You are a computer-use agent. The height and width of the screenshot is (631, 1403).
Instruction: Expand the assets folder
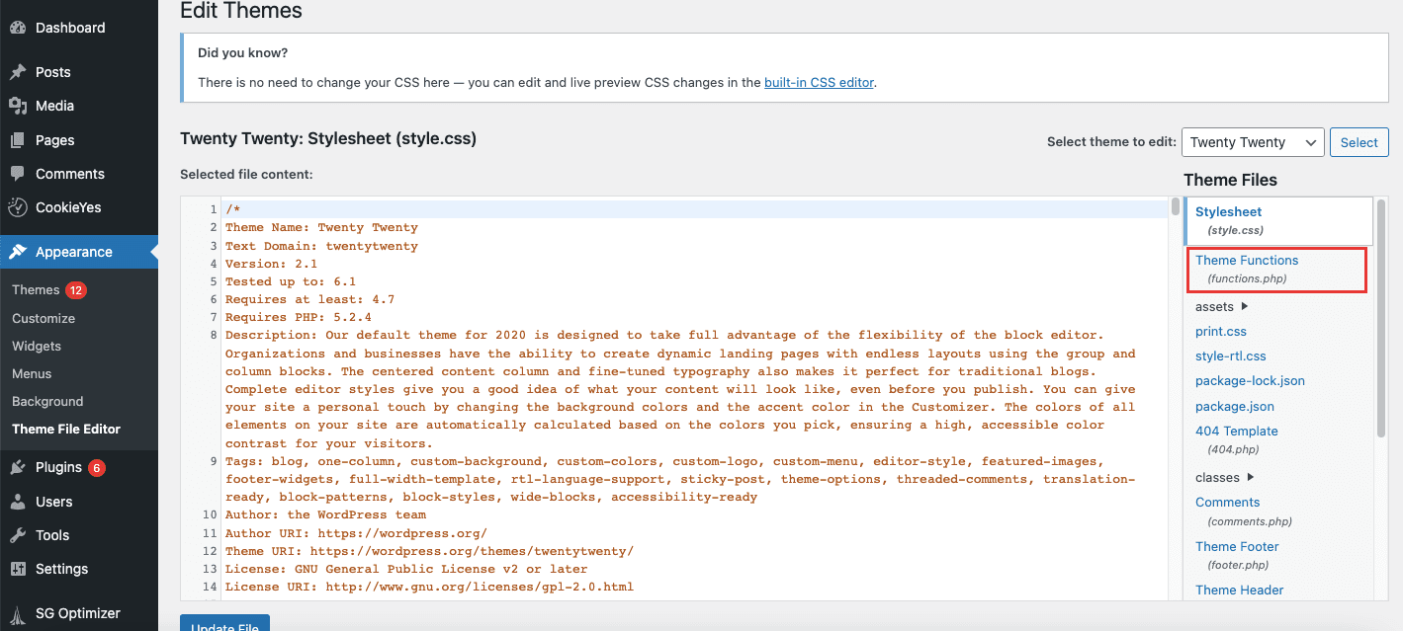coord(1222,306)
